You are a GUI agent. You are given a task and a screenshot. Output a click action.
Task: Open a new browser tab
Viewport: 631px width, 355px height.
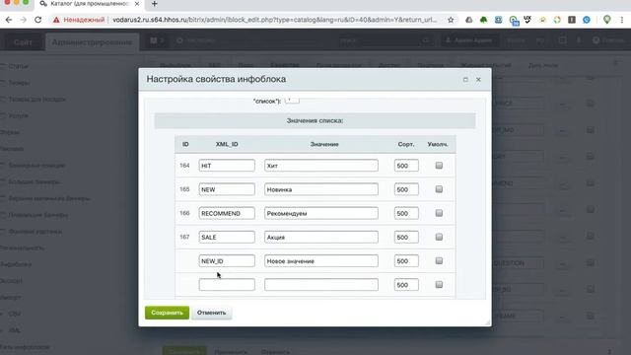(154, 4)
